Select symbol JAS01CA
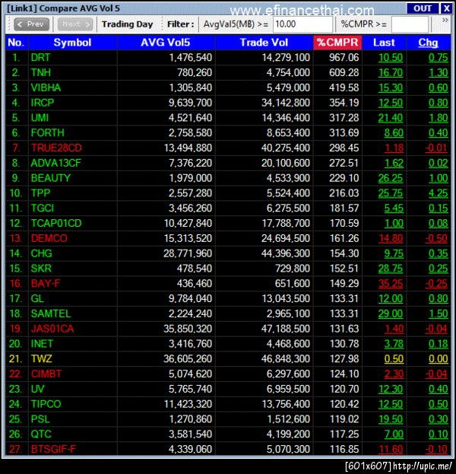Screen dimensions: 456x474 [52, 329]
